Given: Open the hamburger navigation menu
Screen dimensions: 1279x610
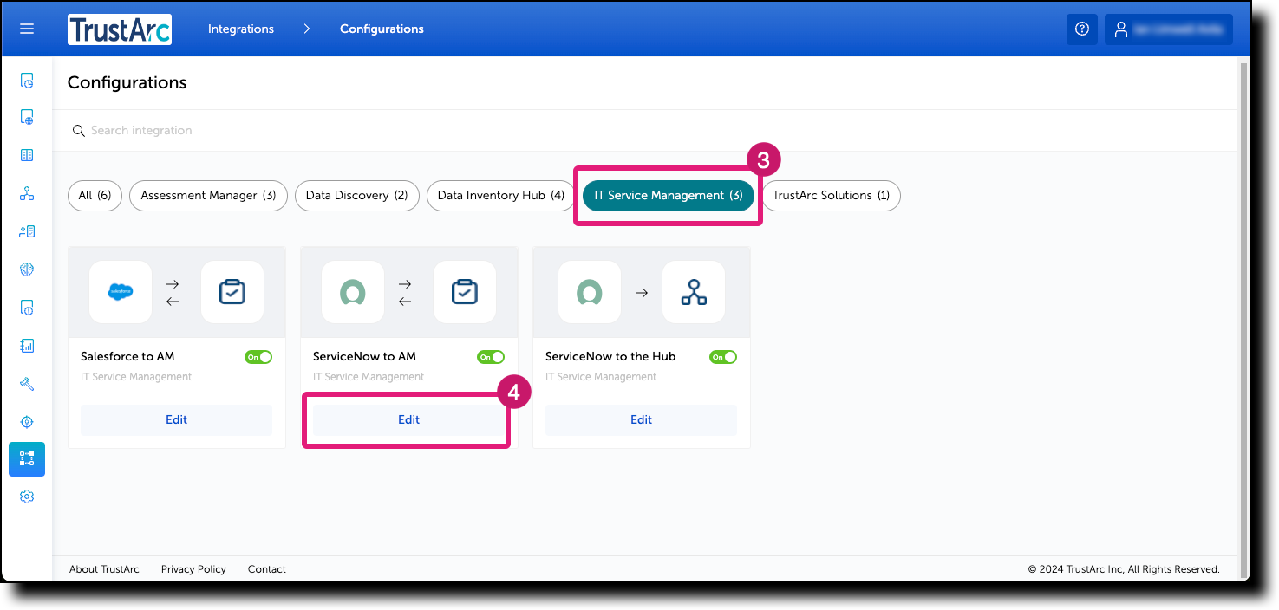Looking at the screenshot, I should tap(27, 29).
